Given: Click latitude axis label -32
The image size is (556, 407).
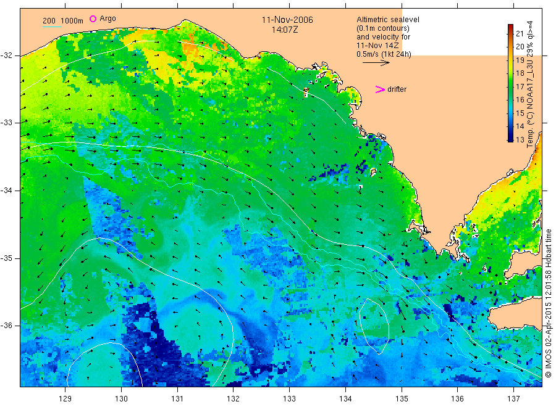Looking at the screenshot, I should [6, 55].
